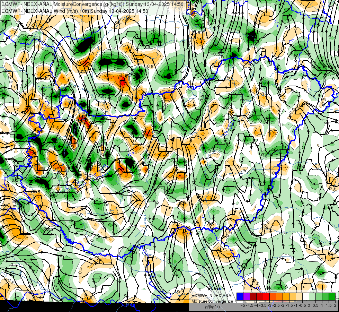The height and width of the screenshot is (312, 339).
Task: Pick the pale peach swatch between -1 and -0.5
Action: (x=299, y=296)
